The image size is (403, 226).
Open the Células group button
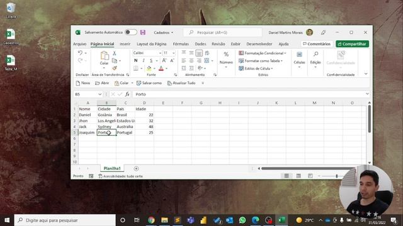[299, 60]
